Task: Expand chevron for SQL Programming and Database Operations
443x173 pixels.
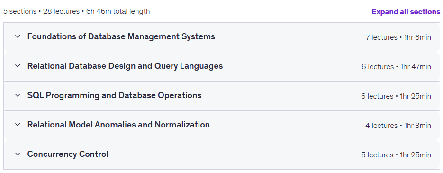Action: click(18, 96)
